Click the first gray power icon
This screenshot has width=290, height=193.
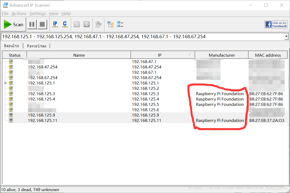tap(77, 24)
